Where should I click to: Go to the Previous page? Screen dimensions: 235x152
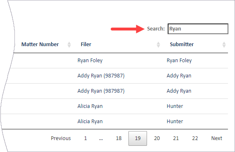click(61, 138)
